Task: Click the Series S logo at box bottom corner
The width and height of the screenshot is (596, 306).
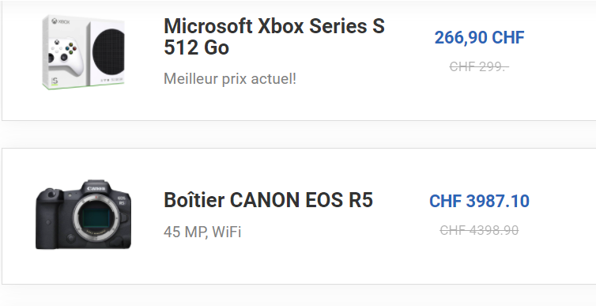Action: pyautogui.click(x=55, y=81)
